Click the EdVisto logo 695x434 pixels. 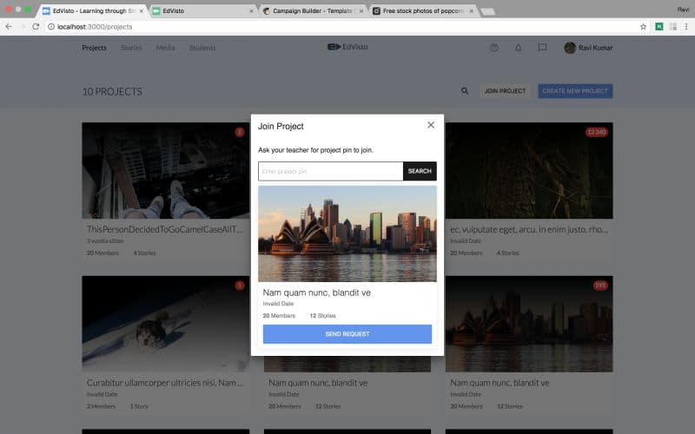click(347, 47)
